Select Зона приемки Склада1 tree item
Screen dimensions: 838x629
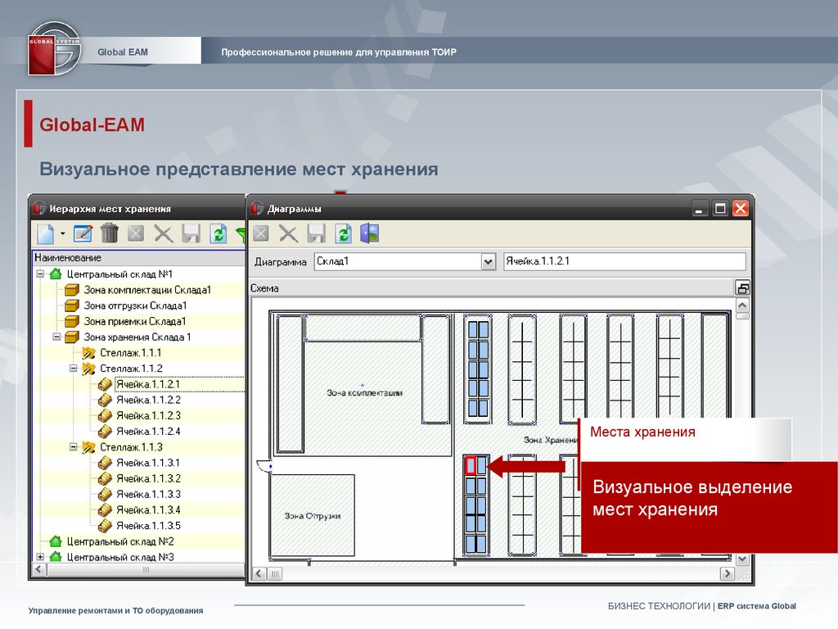coord(135,321)
